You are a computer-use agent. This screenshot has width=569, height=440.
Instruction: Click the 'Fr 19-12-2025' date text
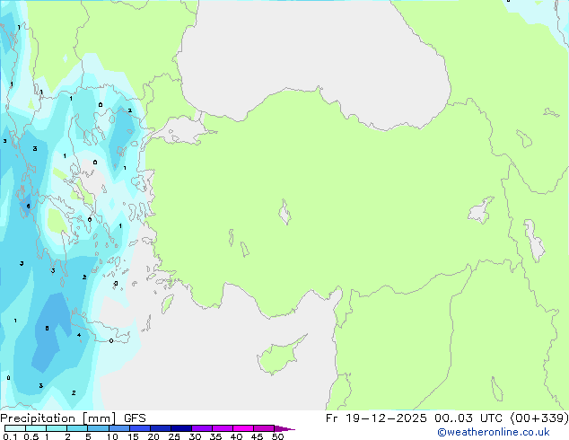click(x=376, y=418)
